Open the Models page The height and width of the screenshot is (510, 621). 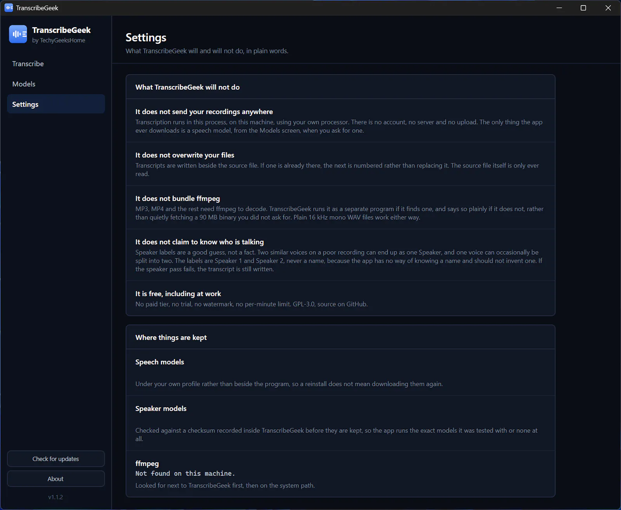click(x=56, y=84)
